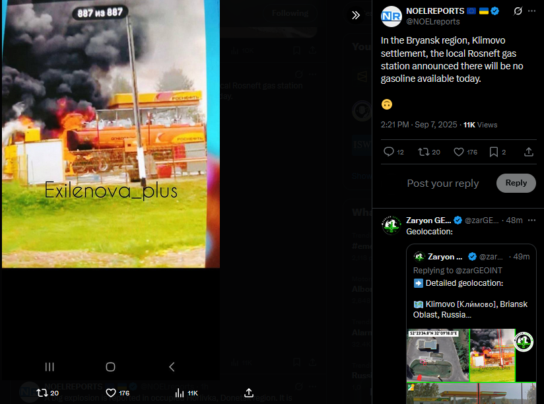The height and width of the screenshot is (404, 544).
Task: Share the post using right panel upload icon
Action: (x=528, y=152)
